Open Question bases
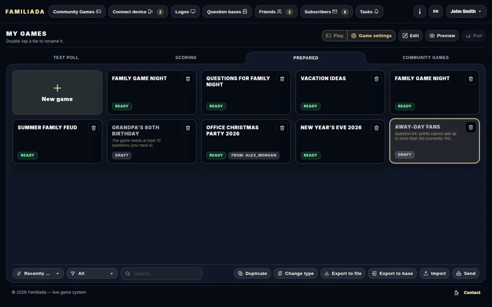Image resolution: width=492 pixels, height=307 pixels. point(227,12)
